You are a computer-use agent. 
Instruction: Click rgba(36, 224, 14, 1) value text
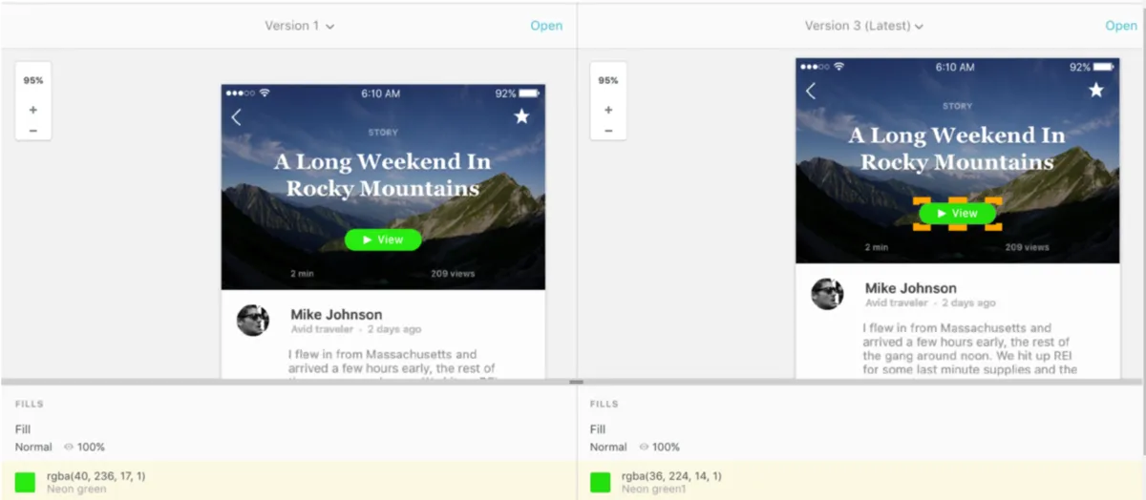pyautogui.click(x=671, y=475)
